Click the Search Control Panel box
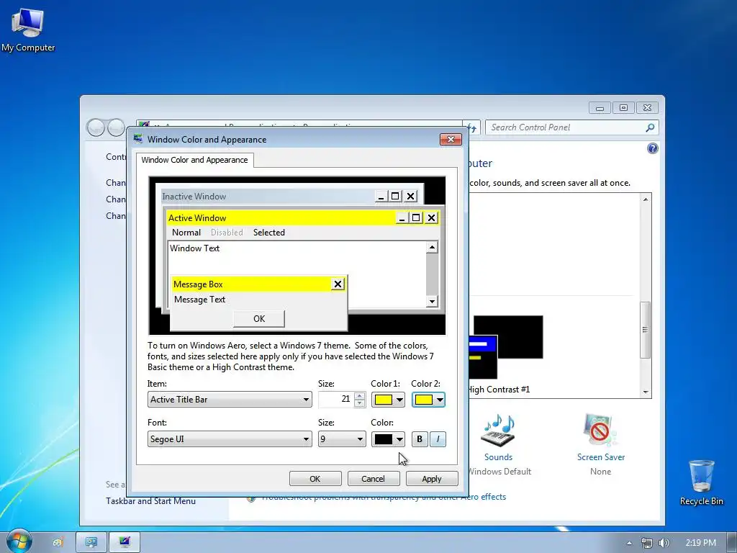This screenshot has width=737, height=553. (566, 127)
